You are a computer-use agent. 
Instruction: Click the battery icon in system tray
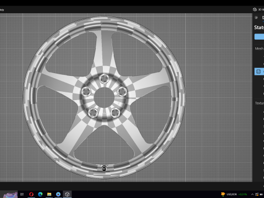(x=261, y=194)
